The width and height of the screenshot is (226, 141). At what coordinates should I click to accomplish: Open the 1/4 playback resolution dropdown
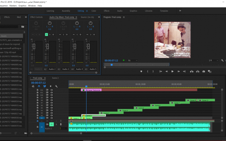213,60
